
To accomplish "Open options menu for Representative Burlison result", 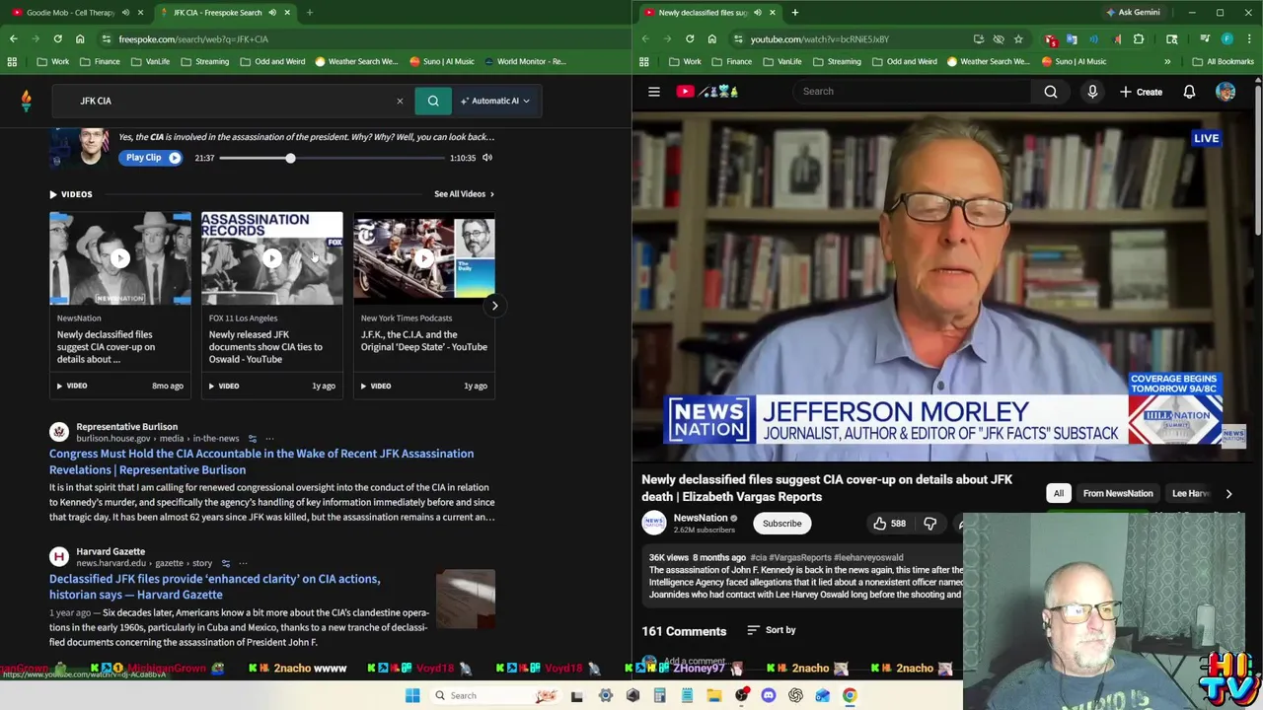I will (x=269, y=439).
